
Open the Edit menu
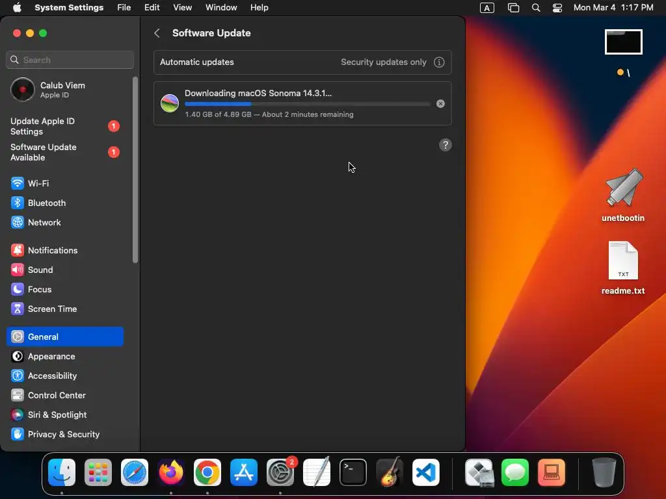(x=152, y=8)
